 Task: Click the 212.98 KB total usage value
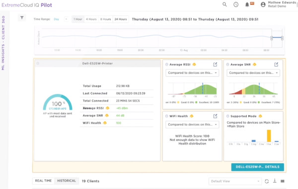123,86
